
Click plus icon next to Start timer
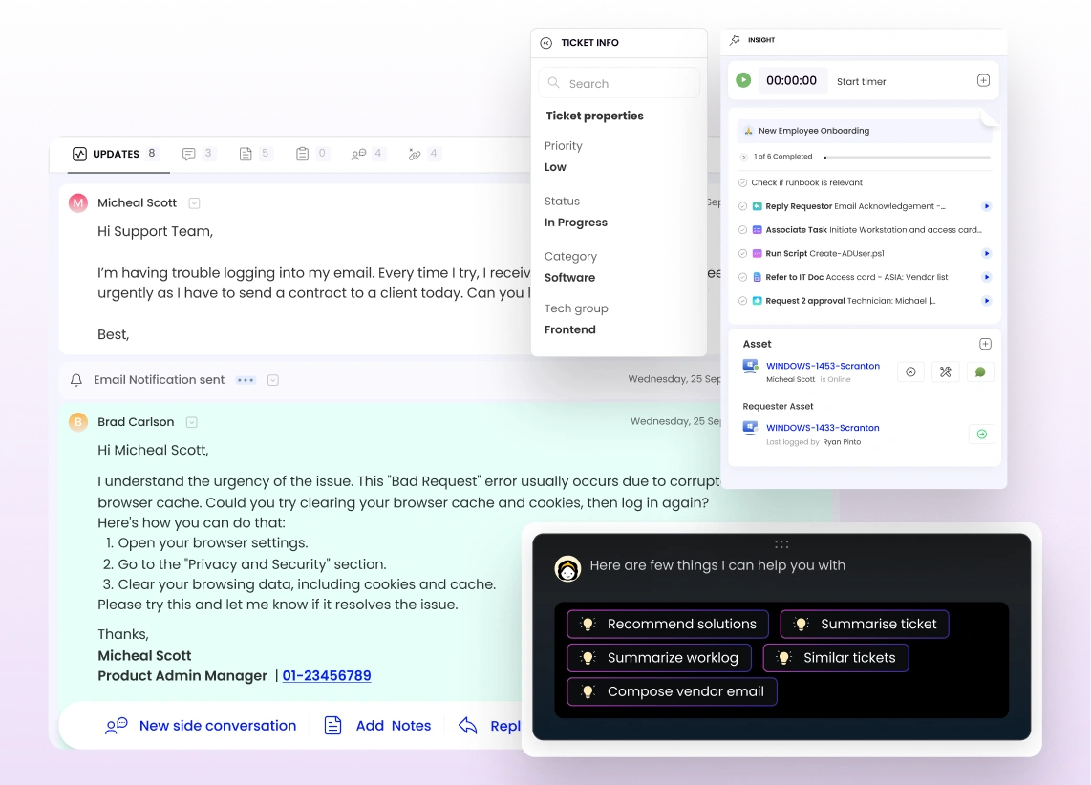(983, 81)
